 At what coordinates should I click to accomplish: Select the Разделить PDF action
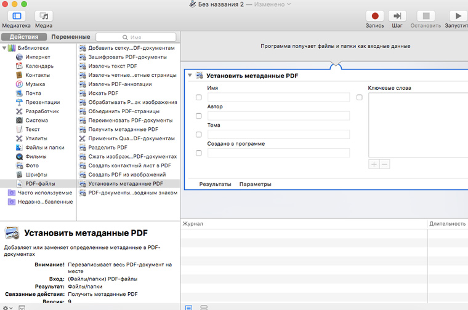[128, 147]
